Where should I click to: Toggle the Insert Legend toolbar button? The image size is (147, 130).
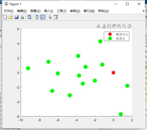coord(43,17)
